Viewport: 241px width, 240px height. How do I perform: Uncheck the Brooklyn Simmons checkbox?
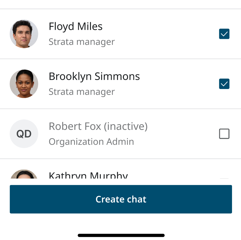(x=224, y=84)
